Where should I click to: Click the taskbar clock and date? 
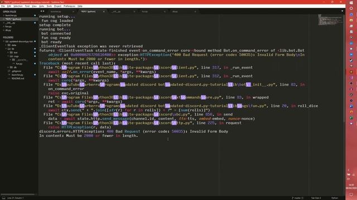tap(351, 187)
